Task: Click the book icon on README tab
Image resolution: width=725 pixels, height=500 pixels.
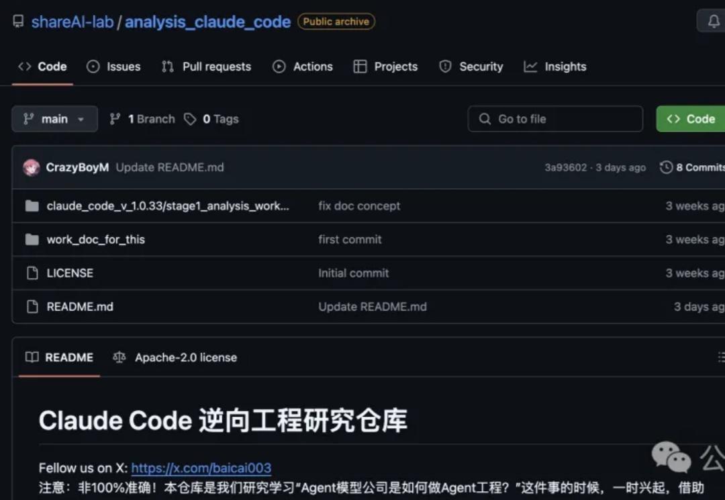Action: [x=32, y=357]
